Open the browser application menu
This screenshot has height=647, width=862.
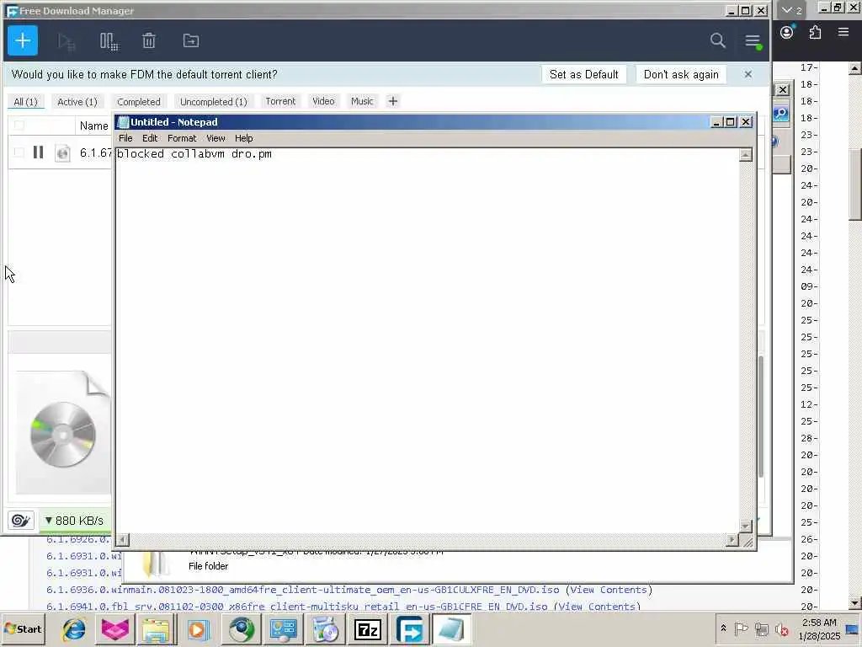[x=843, y=32]
